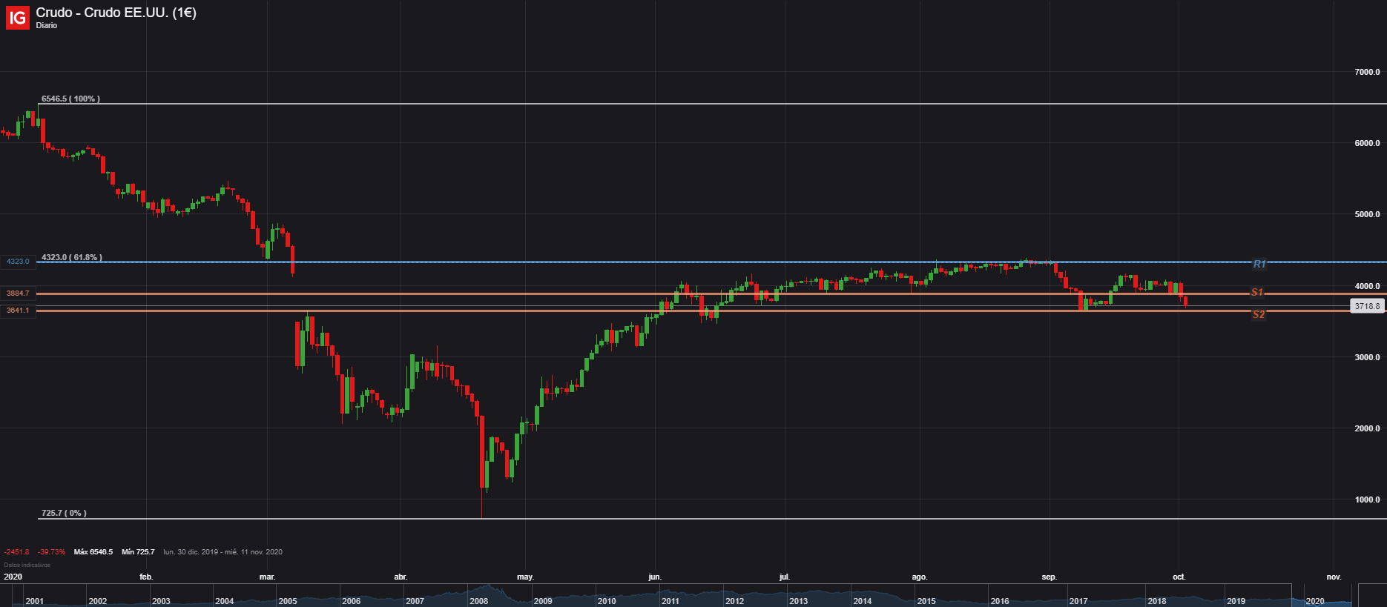Jump to 2001 in the overview navigator
This screenshot has width=1387, height=607.
pos(35,601)
